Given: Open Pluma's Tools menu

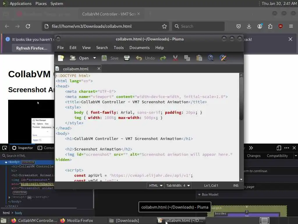Looking at the screenshot, I should pyautogui.click(x=119, y=48).
